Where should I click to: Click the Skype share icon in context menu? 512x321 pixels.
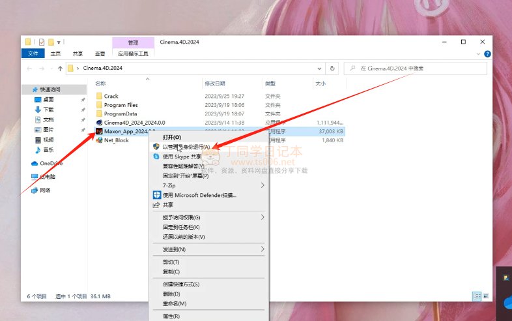coord(156,157)
